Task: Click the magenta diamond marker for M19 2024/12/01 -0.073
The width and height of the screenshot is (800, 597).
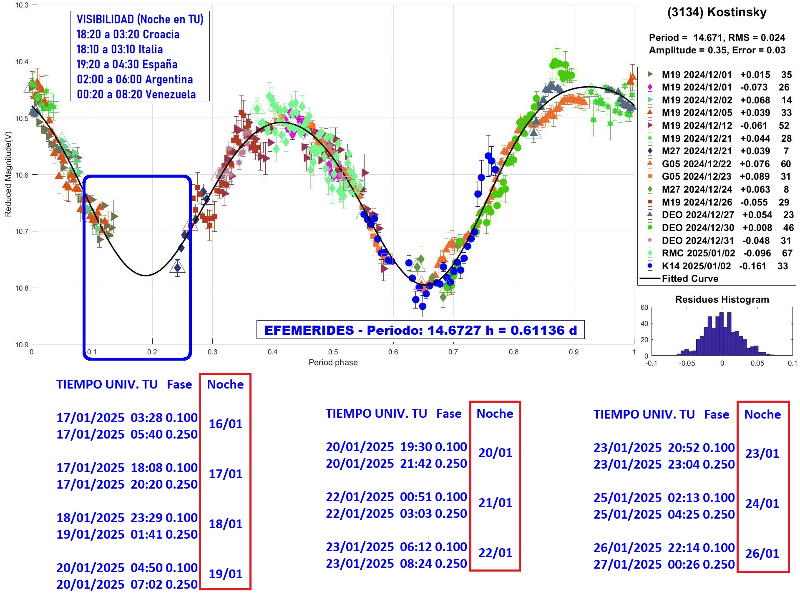Action: [x=650, y=87]
